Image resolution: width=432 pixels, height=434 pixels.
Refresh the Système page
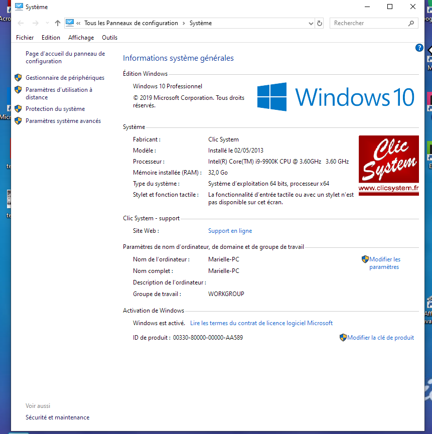coord(320,24)
